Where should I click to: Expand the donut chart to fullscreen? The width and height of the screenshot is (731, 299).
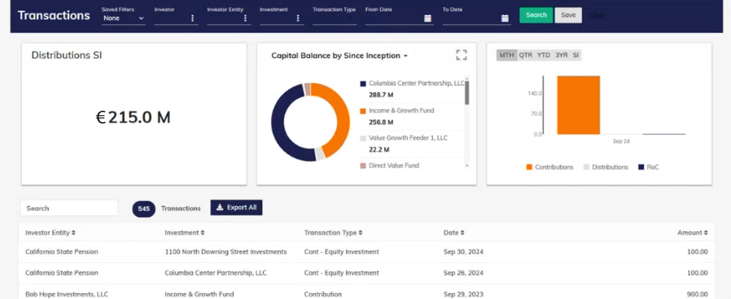461,55
